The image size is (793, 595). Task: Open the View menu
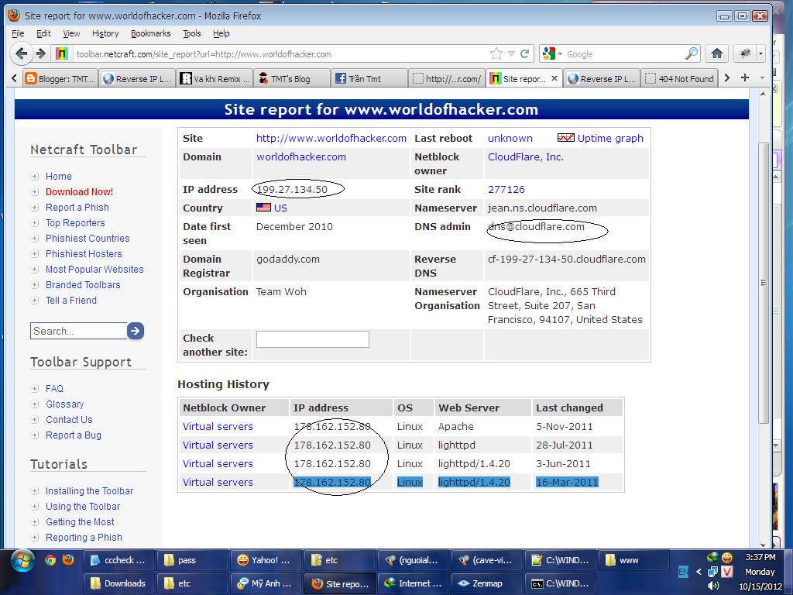click(x=71, y=33)
